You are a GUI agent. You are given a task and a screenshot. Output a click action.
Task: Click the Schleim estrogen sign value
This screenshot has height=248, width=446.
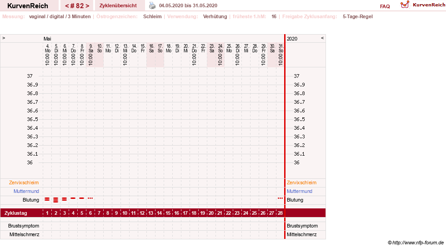(152, 16)
